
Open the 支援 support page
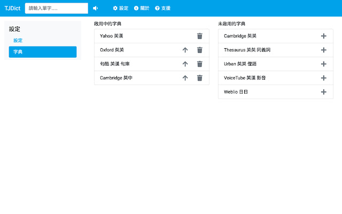(x=162, y=8)
